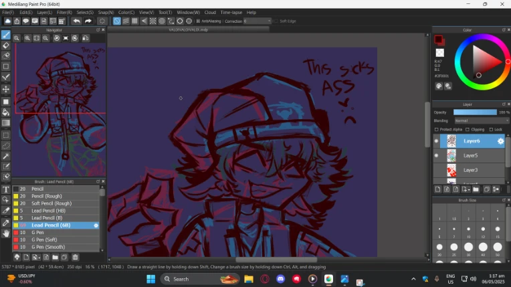Screen dimensions: 511x287
Task: Zoom in using Navigator magnifier plus
Action: point(27,38)
